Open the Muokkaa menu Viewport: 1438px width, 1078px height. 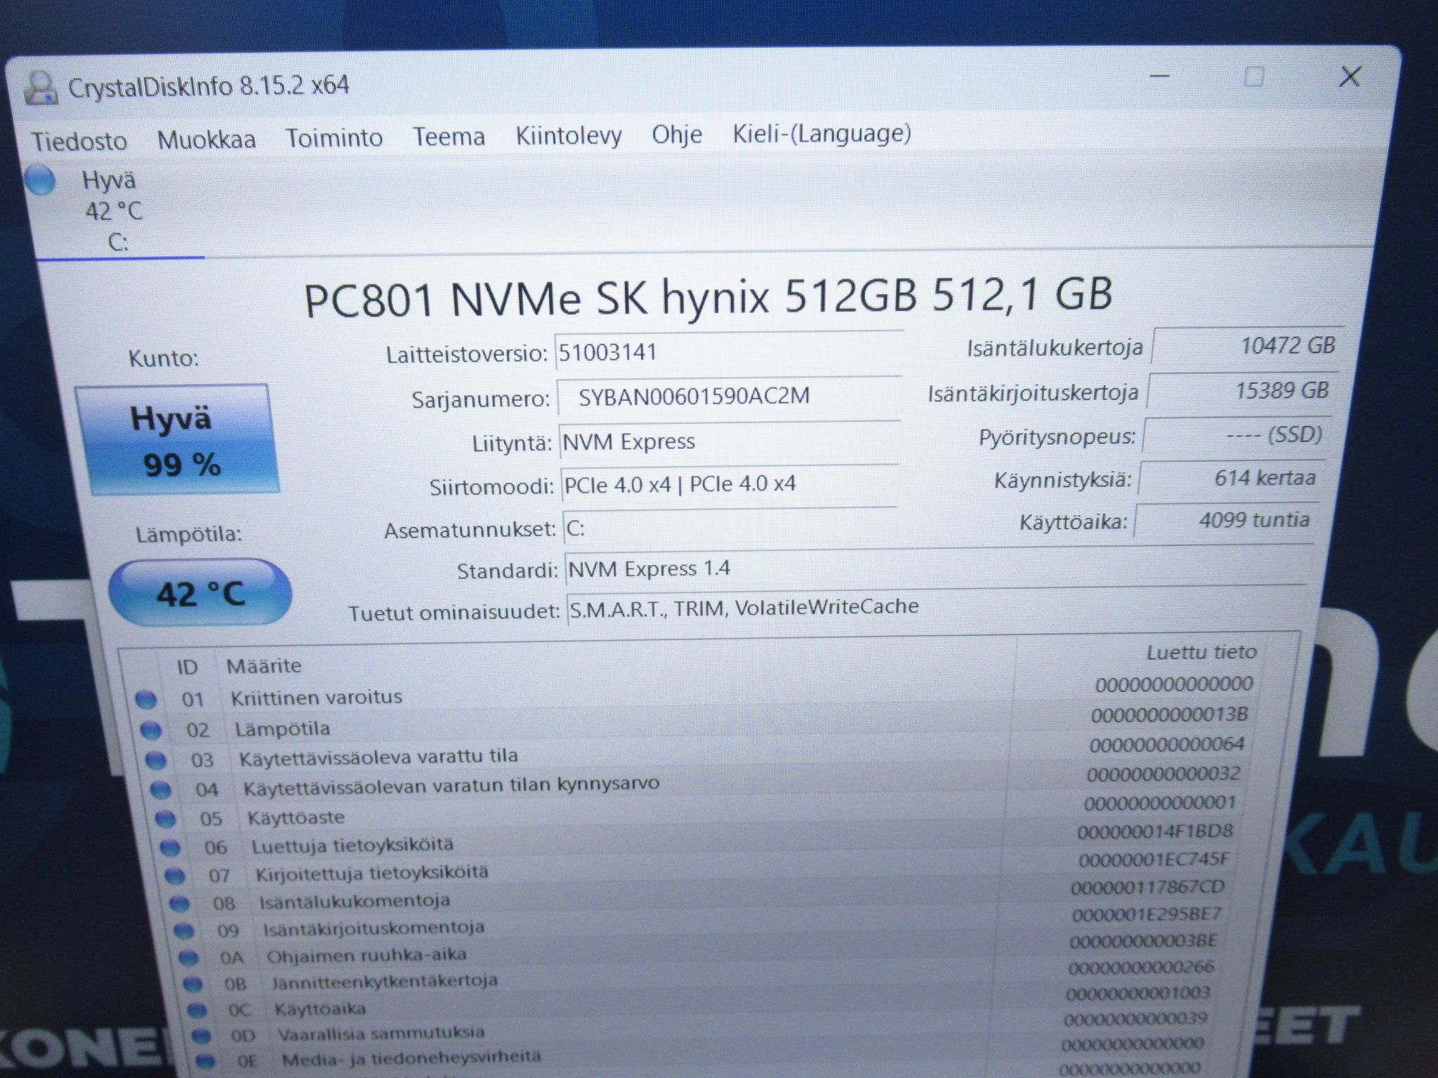206,139
